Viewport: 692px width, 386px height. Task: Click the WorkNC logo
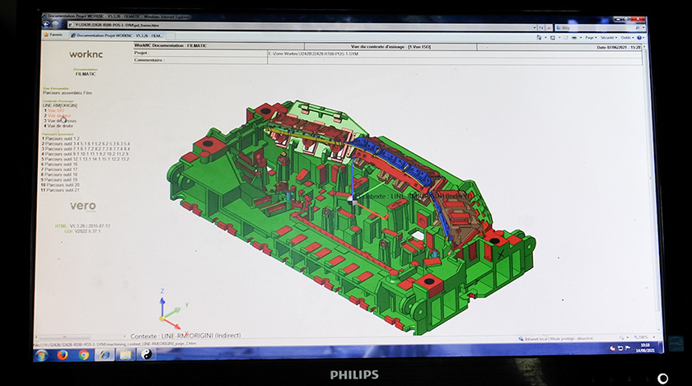pos(85,53)
